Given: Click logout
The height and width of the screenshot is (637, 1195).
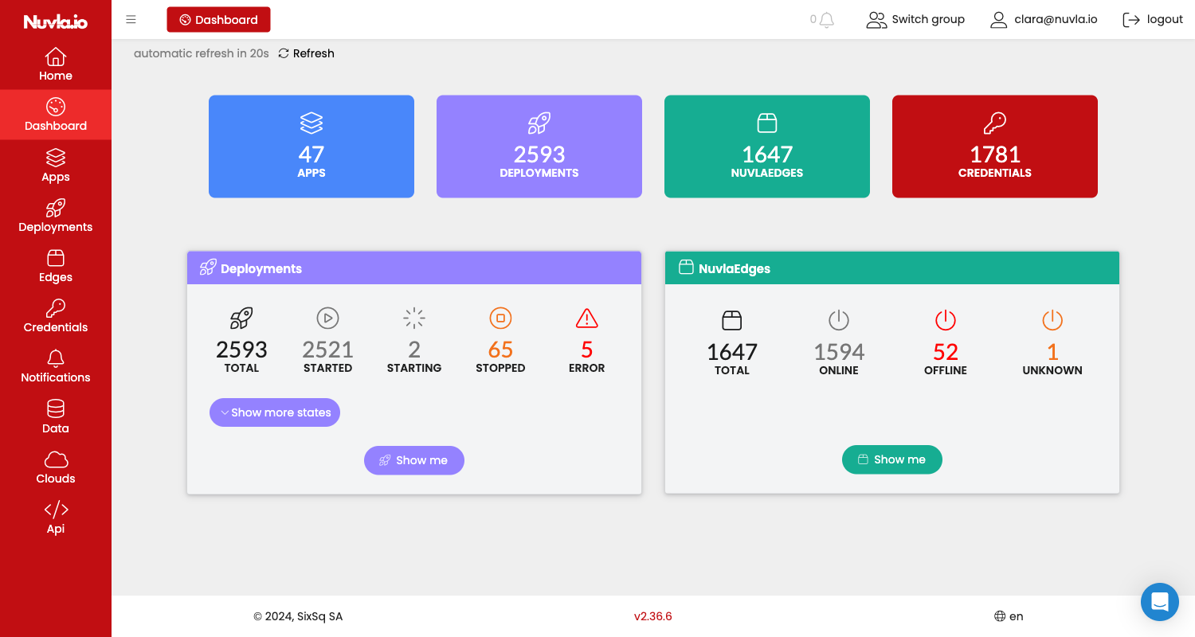Looking at the screenshot, I should (x=1153, y=20).
